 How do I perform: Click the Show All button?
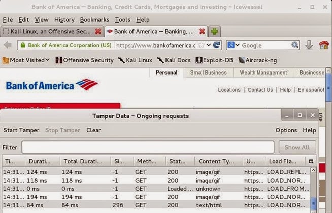pyautogui.click(x=297, y=147)
